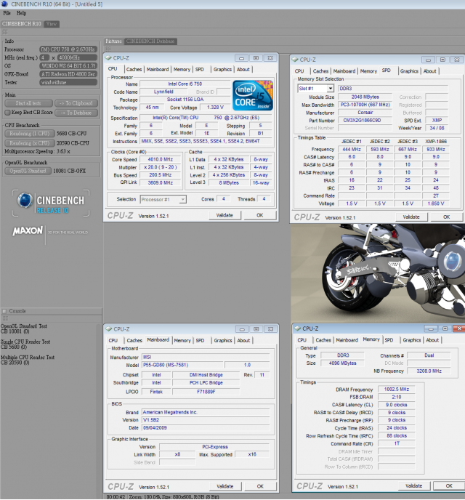Click the GFX-Board ATI Radeon field
This screenshot has width=465, height=500.
68,74
